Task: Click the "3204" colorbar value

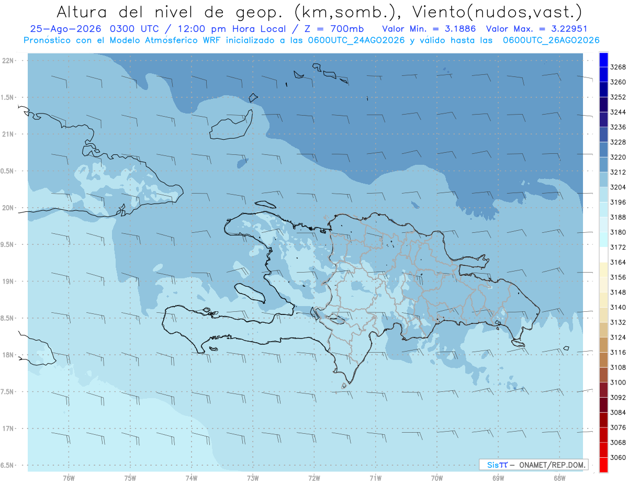Action: [618, 187]
